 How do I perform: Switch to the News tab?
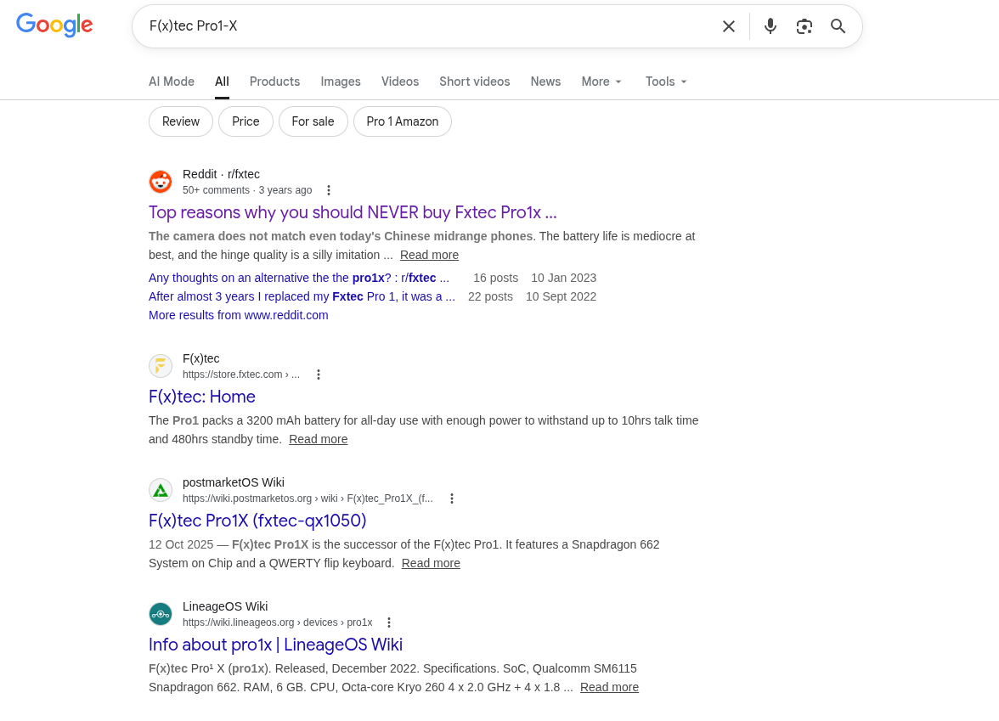(x=545, y=82)
